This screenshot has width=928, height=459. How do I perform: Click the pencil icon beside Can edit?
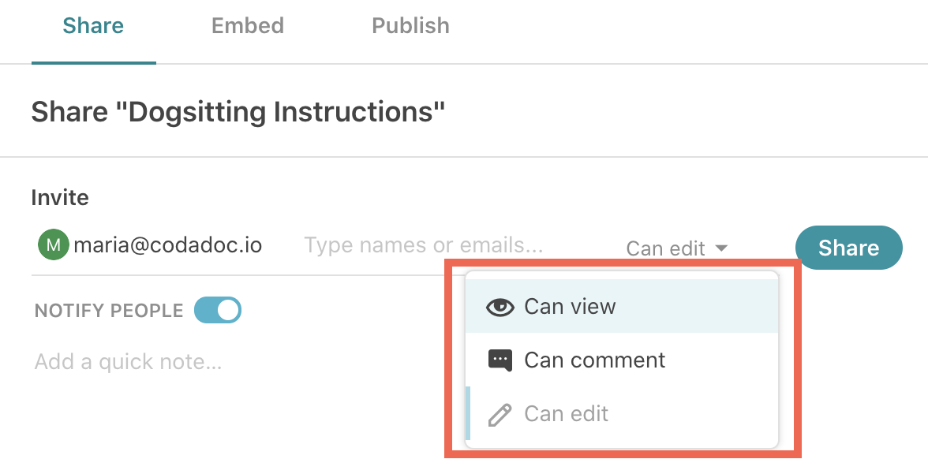pyautogui.click(x=500, y=414)
